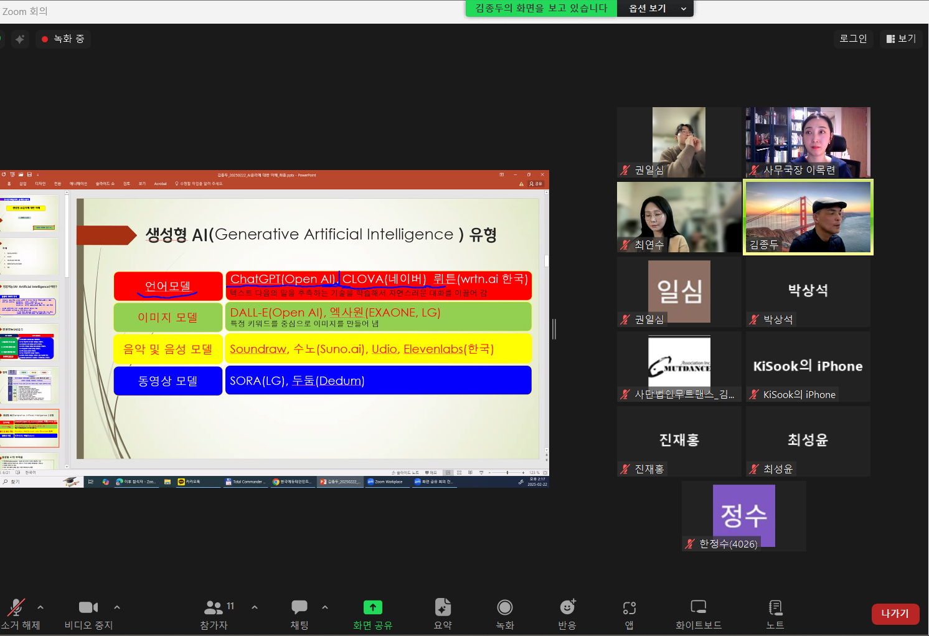The height and width of the screenshot is (636, 929).
Task: Click 이미지 모델 green box on slide
Action: tap(168, 317)
